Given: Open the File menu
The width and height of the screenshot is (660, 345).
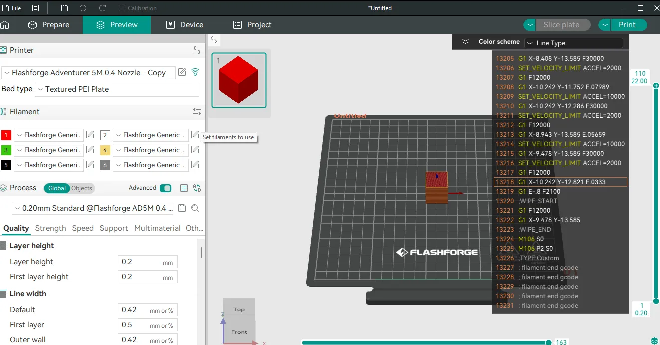Looking at the screenshot, I should pos(12,8).
